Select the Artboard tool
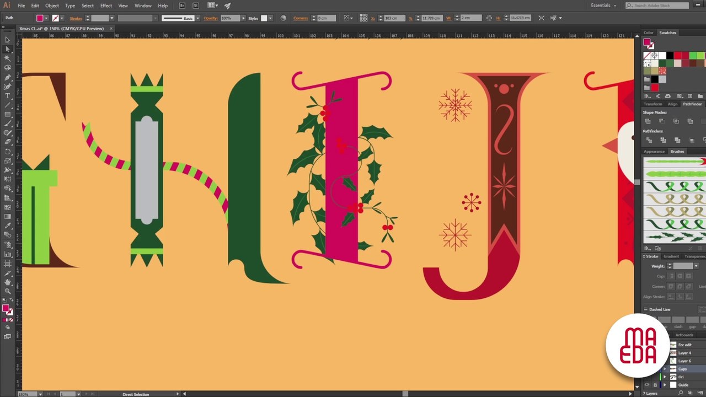The width and height of the screenshot is (706, 397). click(x=7, y=264)
